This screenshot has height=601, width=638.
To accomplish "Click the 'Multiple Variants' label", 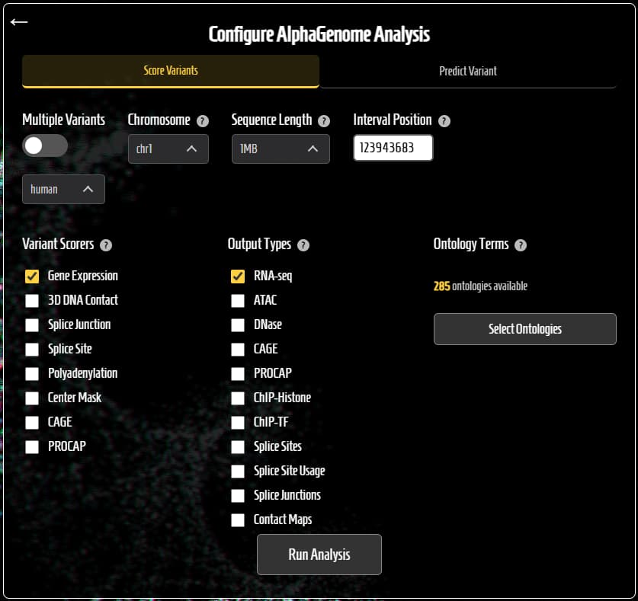I will [64, 120].
